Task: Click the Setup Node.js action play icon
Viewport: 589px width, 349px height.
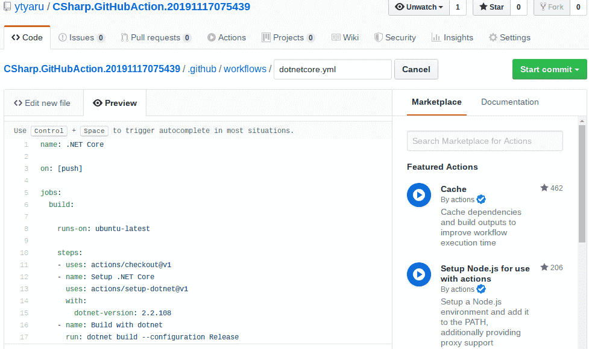Action: (419, 274)
